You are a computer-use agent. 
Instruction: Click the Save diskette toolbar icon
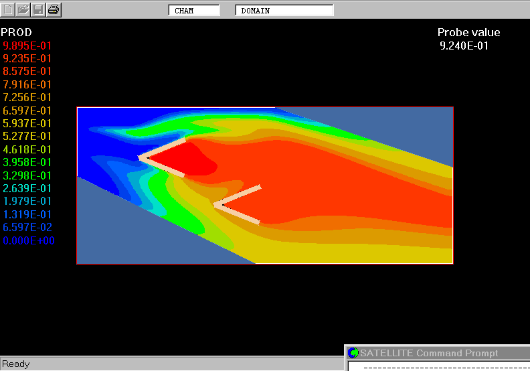pos(39,9)
